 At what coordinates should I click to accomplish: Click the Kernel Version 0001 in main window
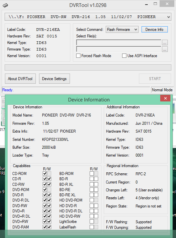[41, 56]
